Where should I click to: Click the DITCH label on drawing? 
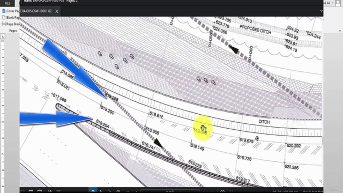[x=264, y=122]
